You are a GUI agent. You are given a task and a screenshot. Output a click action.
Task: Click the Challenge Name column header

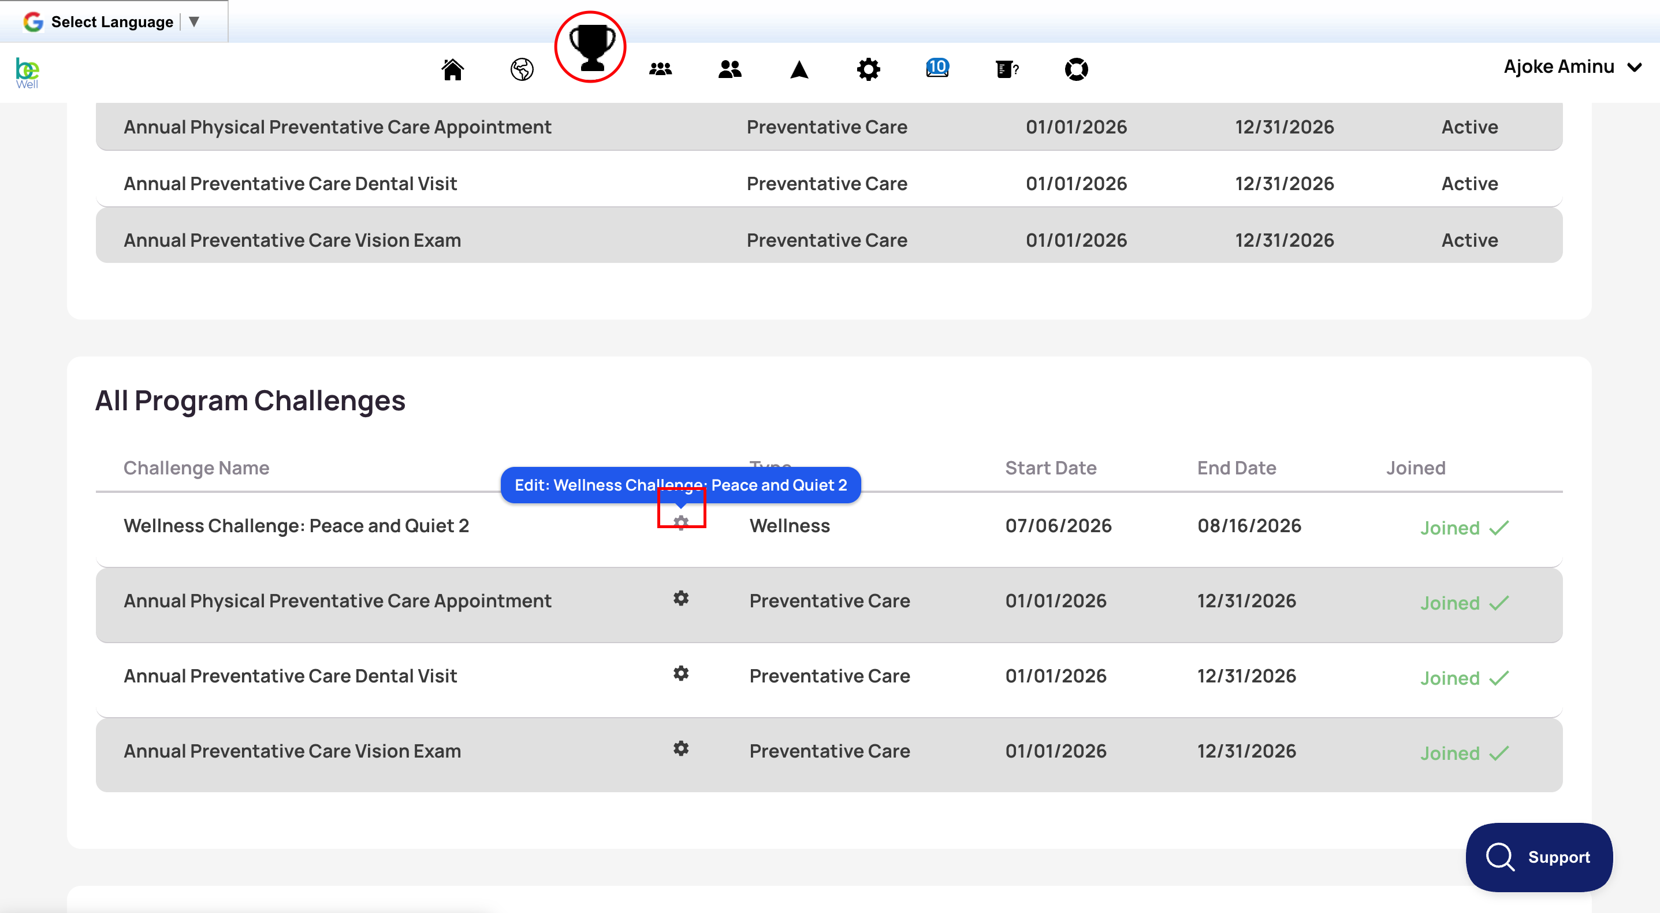click(x=196, y=468)
